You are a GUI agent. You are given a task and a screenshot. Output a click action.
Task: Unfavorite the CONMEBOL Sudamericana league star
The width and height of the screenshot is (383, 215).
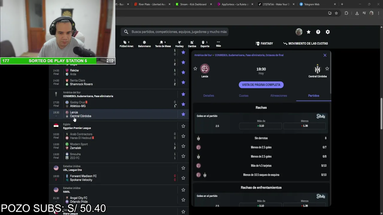[183, 94]
